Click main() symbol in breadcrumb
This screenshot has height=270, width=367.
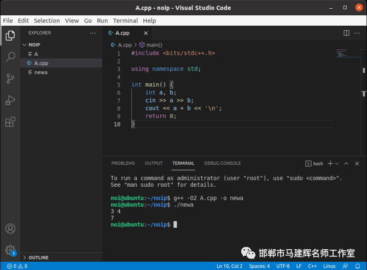click(151, 45)
